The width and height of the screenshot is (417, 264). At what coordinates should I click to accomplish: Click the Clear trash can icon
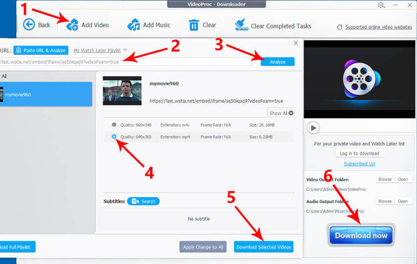click(x=194, y=25)
